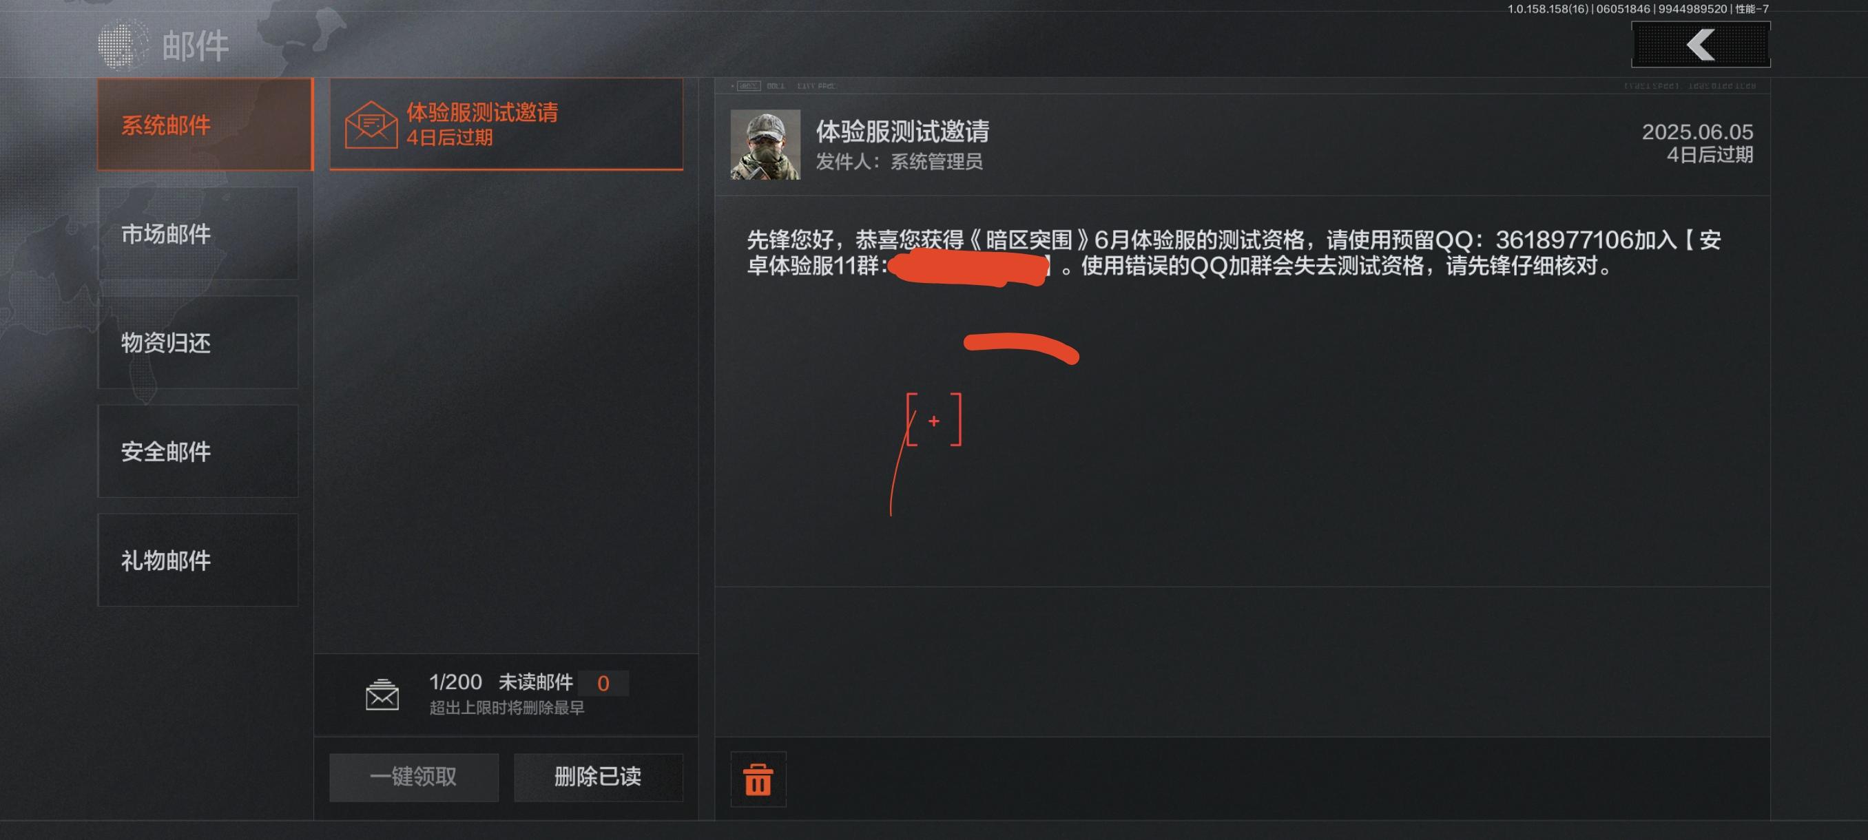Open the 安全邮件 category

[198, 451]
